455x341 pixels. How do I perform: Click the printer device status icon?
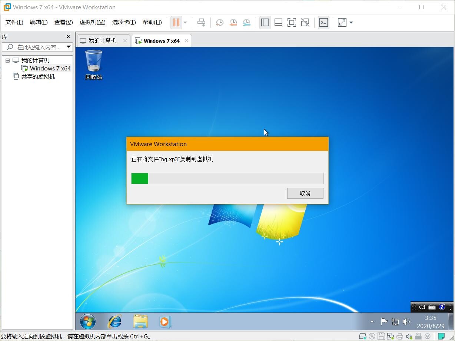point(399,337)
